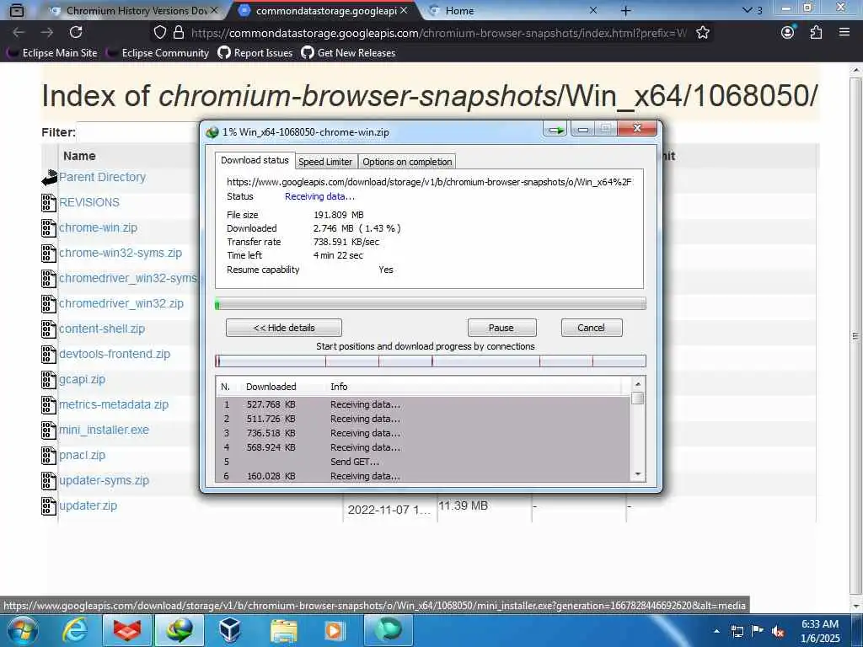Open the account profile icon

(x=788, y=33)
